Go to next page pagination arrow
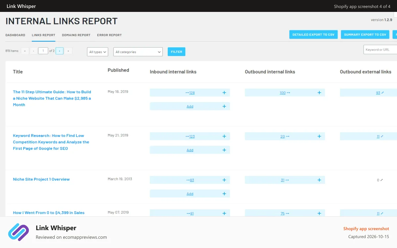 click(60, 51)
